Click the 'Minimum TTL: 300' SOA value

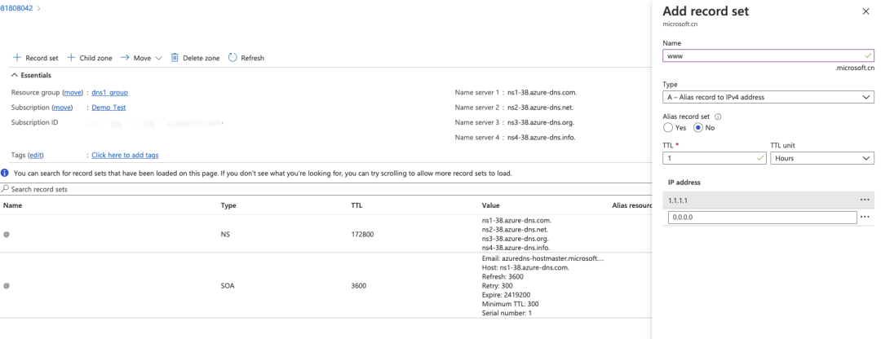pyautogui.click(x=510, y=304)
